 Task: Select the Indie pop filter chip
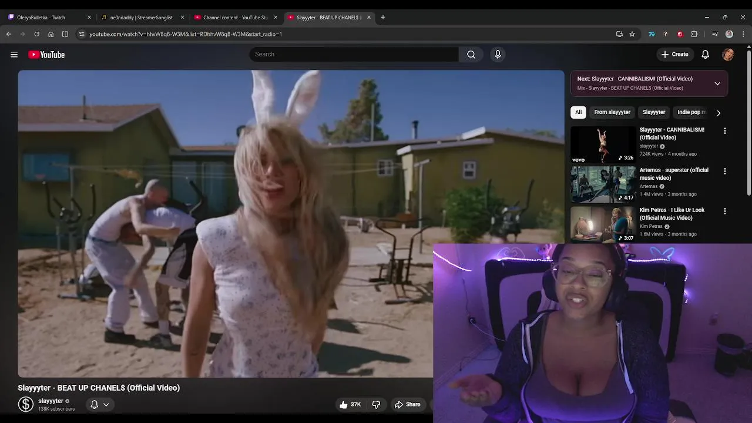click(x=691, y=112)
